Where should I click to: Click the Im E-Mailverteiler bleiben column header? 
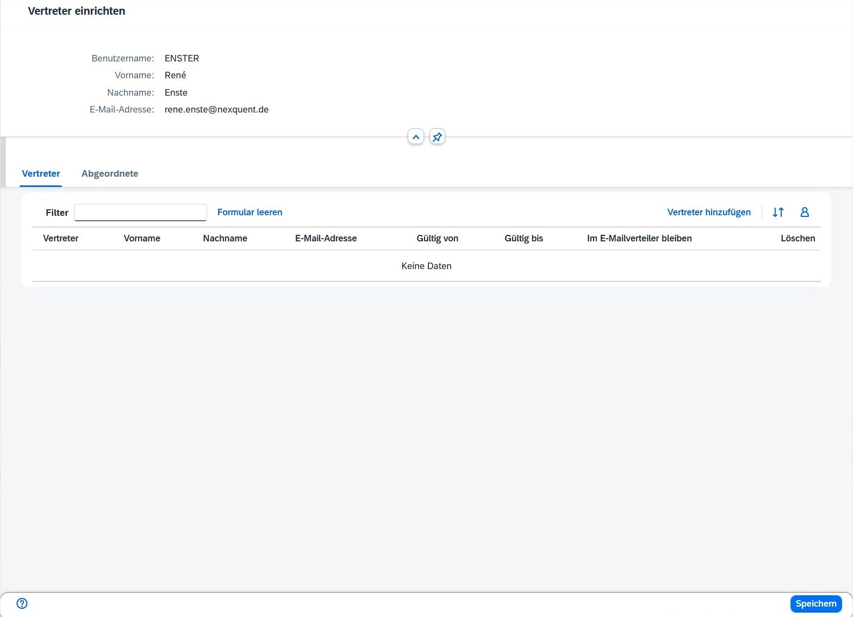coord(639,239)
